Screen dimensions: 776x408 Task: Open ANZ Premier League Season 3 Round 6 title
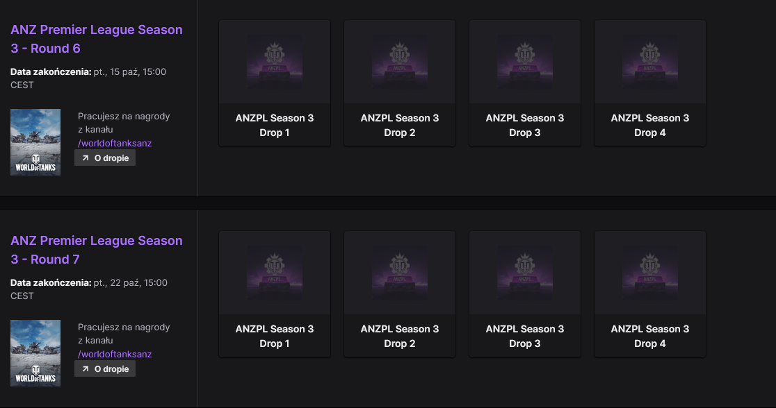pyautogui.click(x=97, y=39)
